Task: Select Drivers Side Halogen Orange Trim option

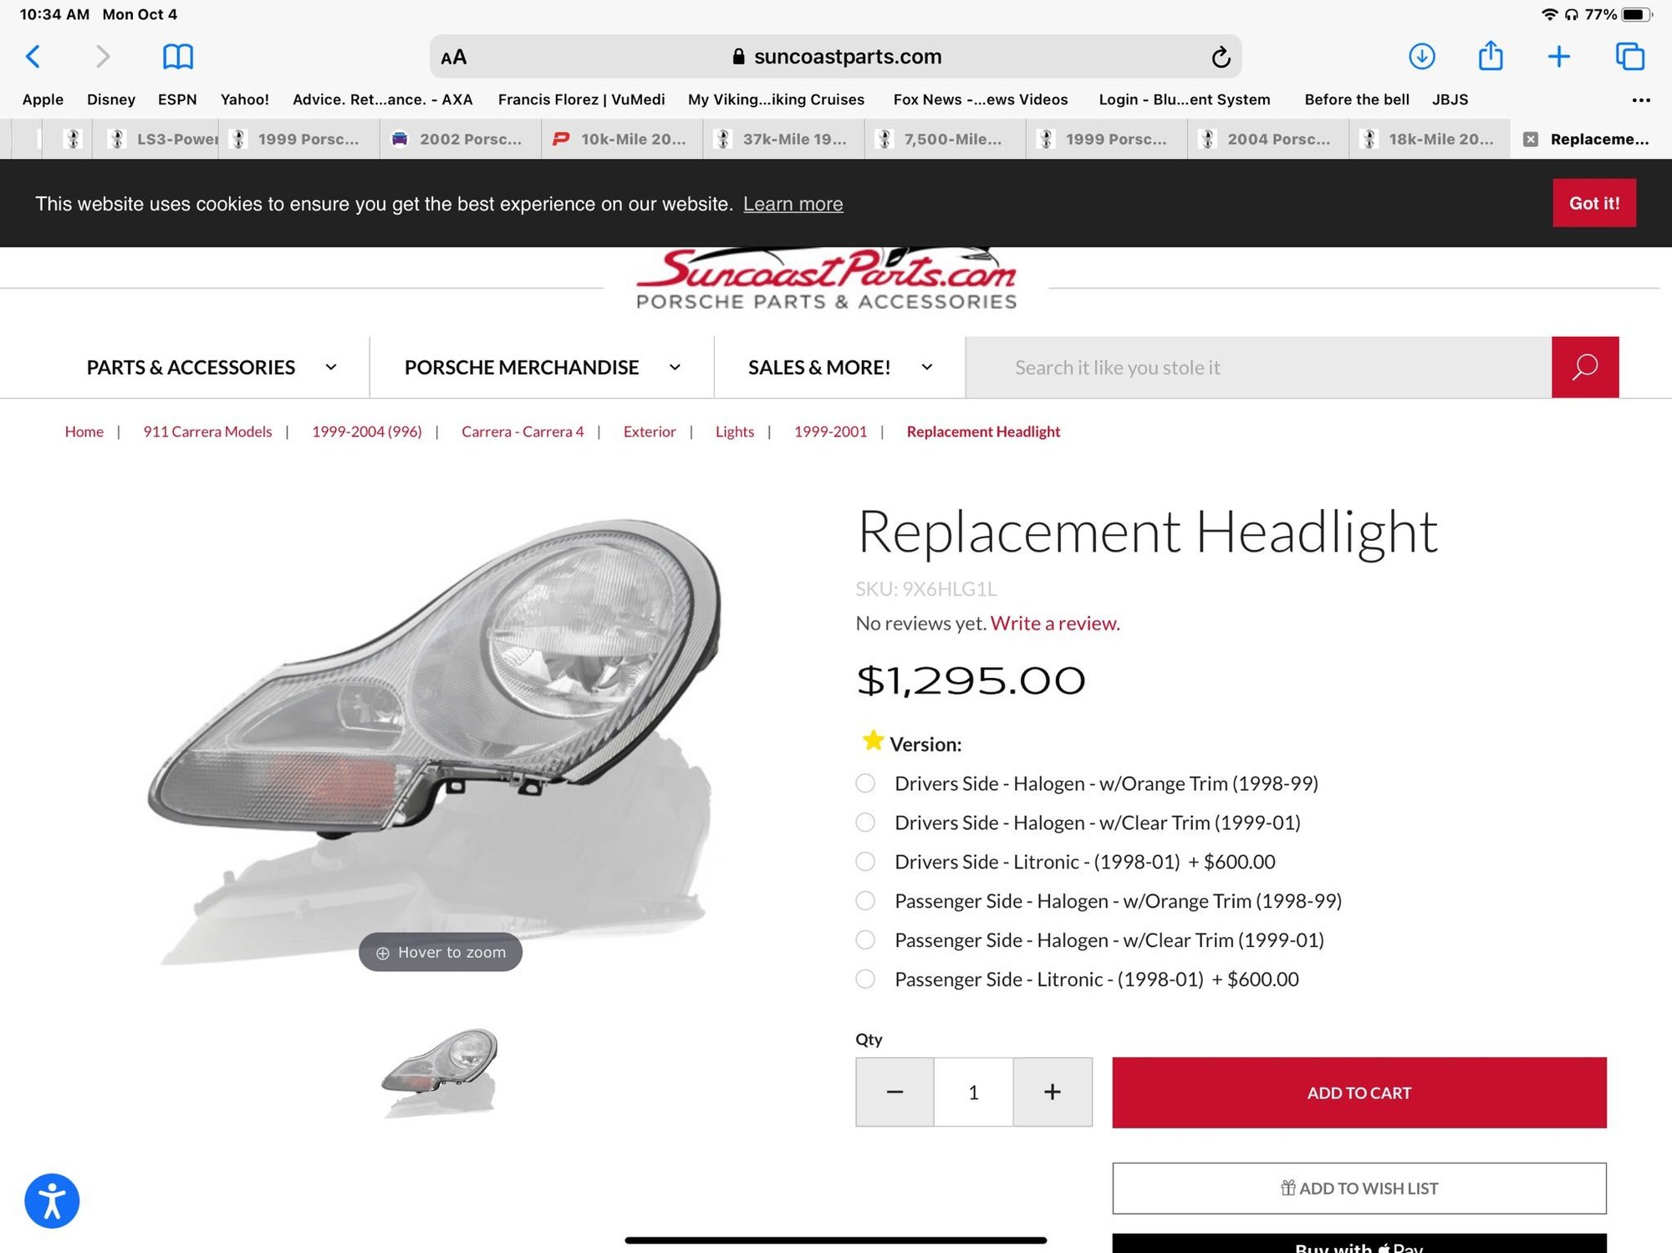Action: 865,783
